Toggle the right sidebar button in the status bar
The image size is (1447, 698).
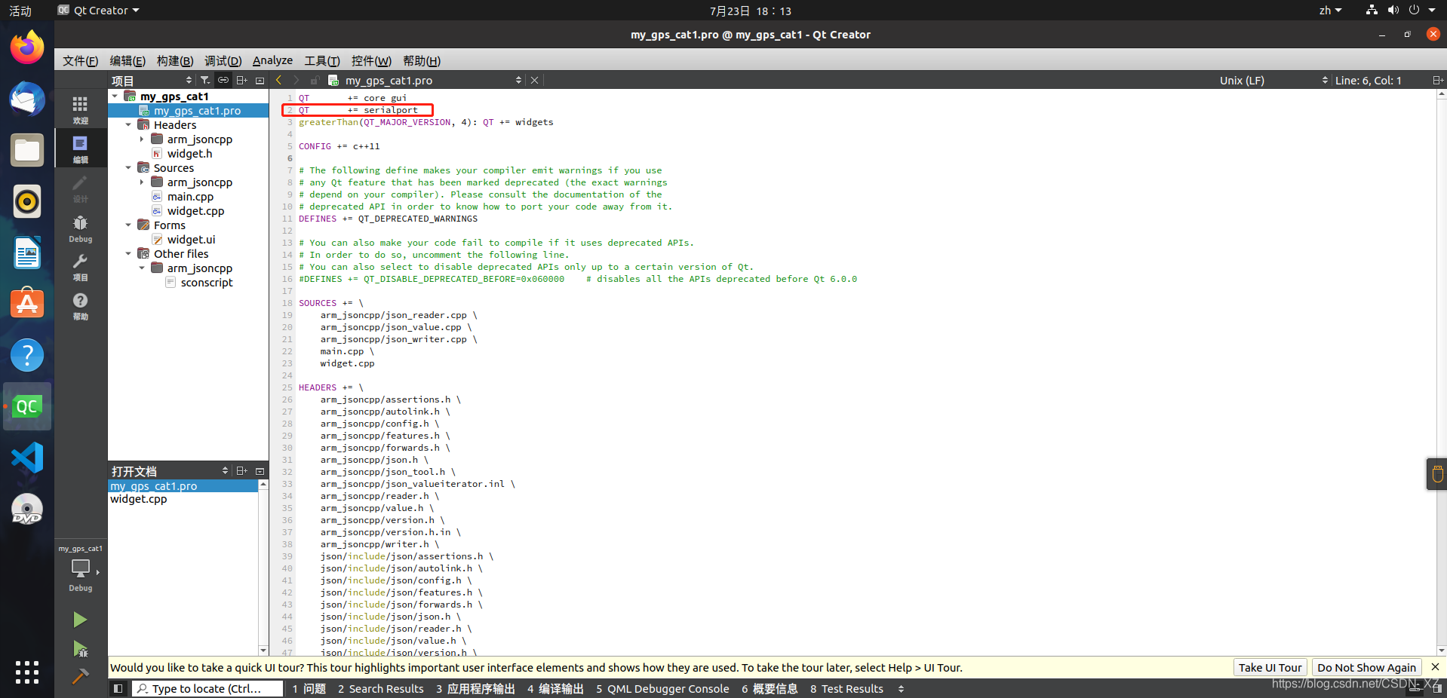tap(1437, 688)
